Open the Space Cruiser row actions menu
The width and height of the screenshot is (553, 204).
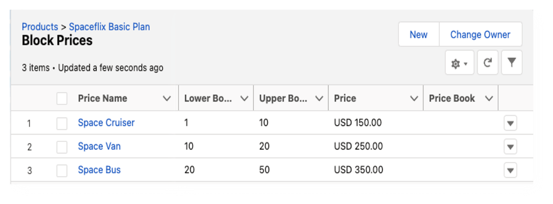pos(510,123)
